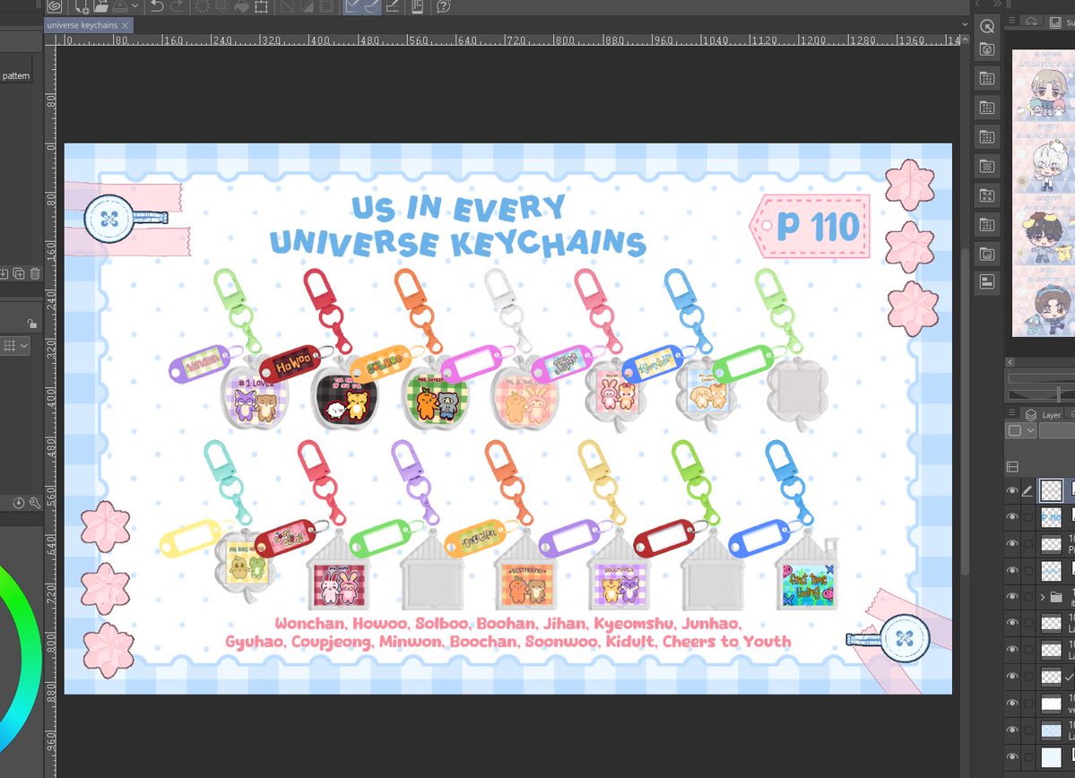Hide the bottom pale blue paper layer
The image size is (1075, 778).
click(1012, 756)
